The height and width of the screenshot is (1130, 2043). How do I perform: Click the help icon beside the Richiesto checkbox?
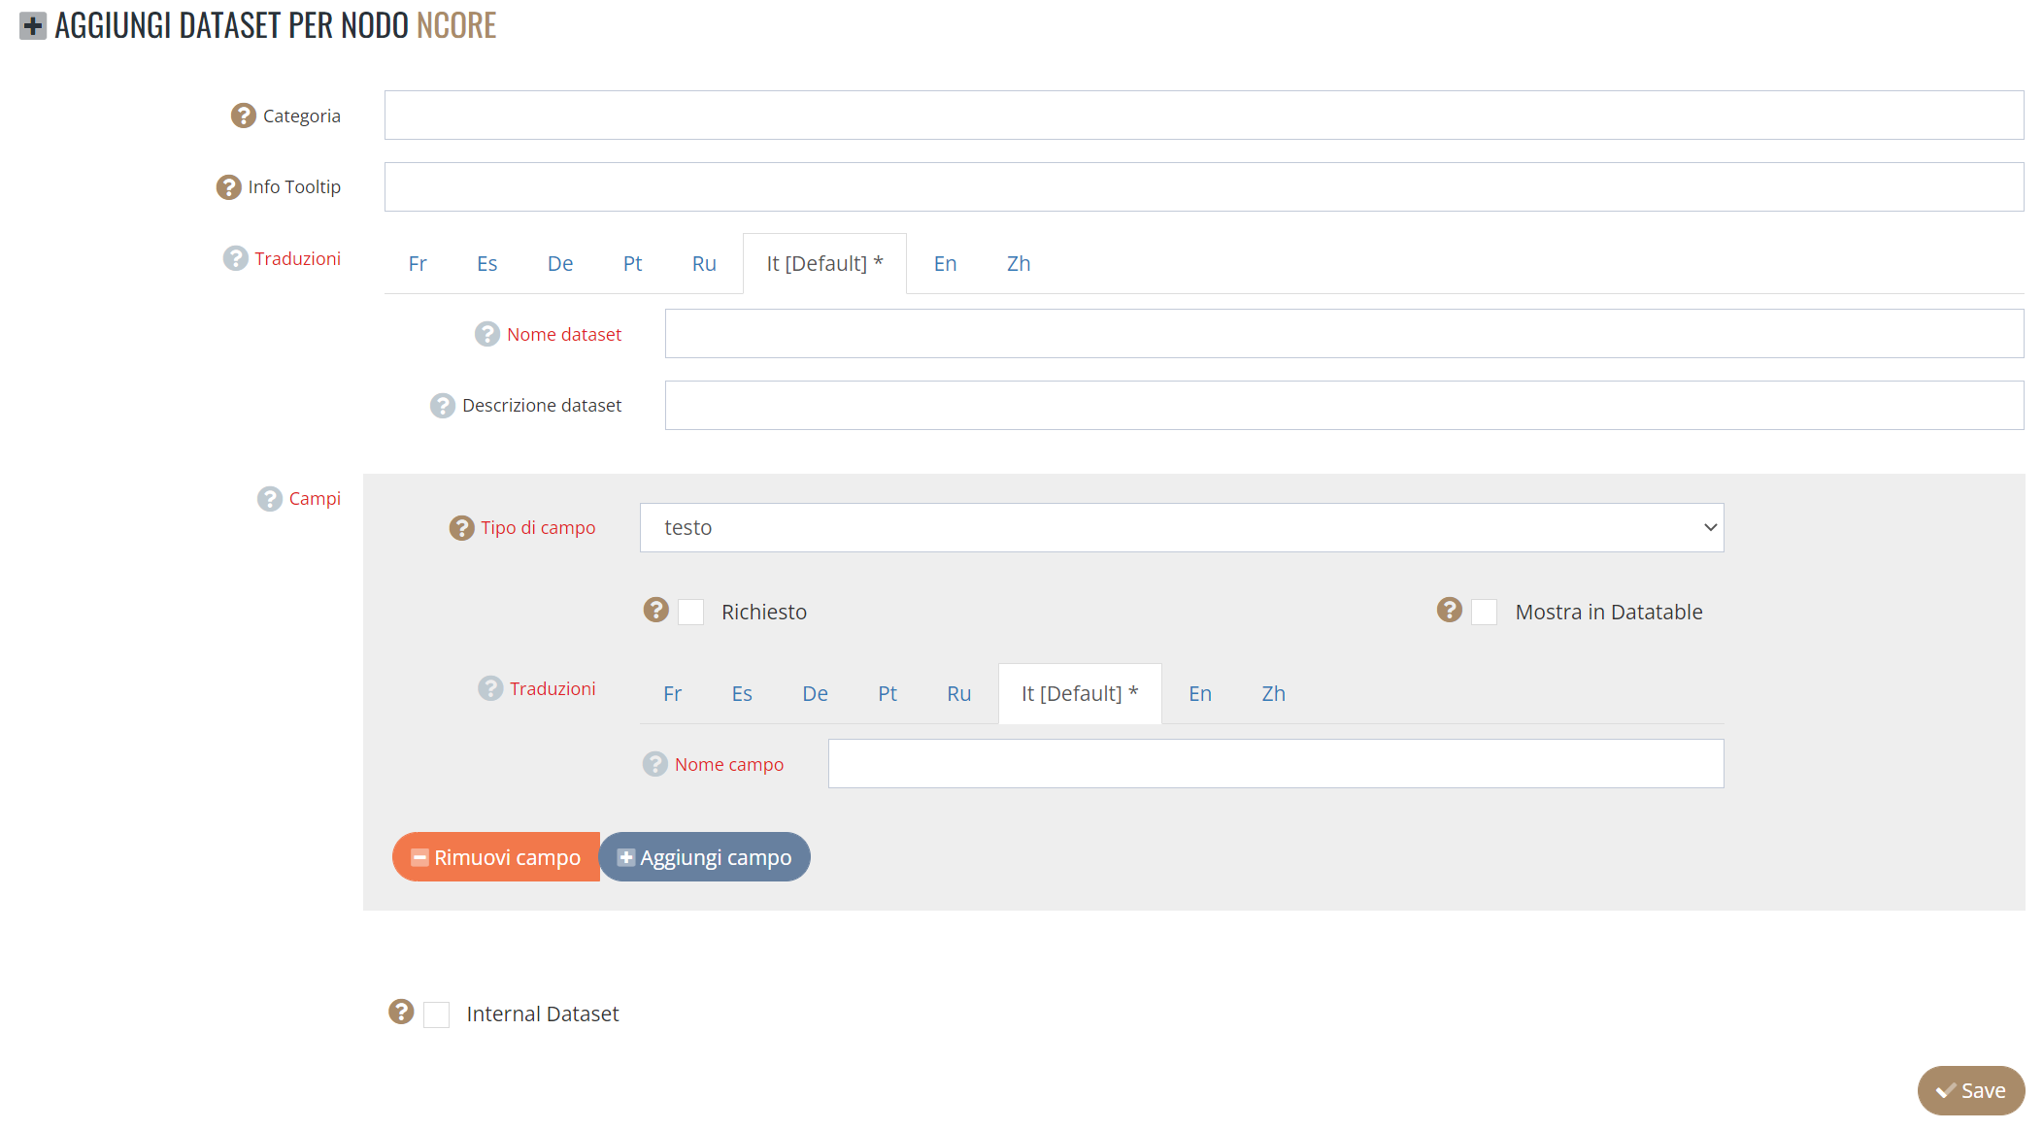pos(656,610)
